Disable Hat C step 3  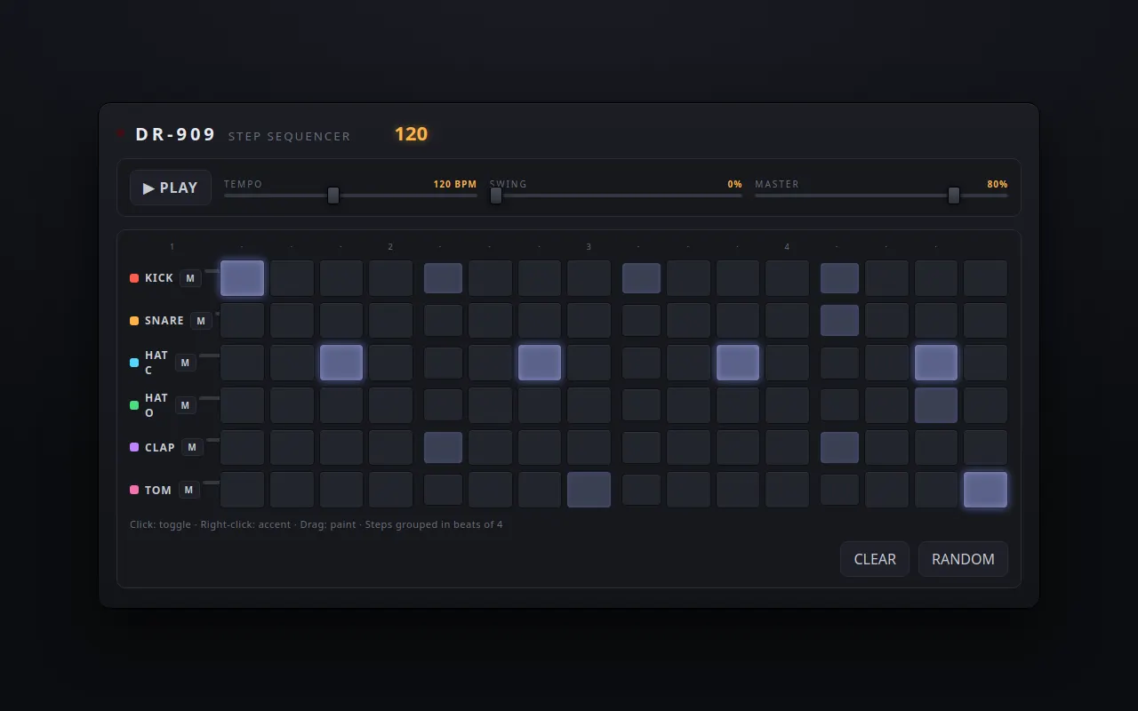coord(341,363)
